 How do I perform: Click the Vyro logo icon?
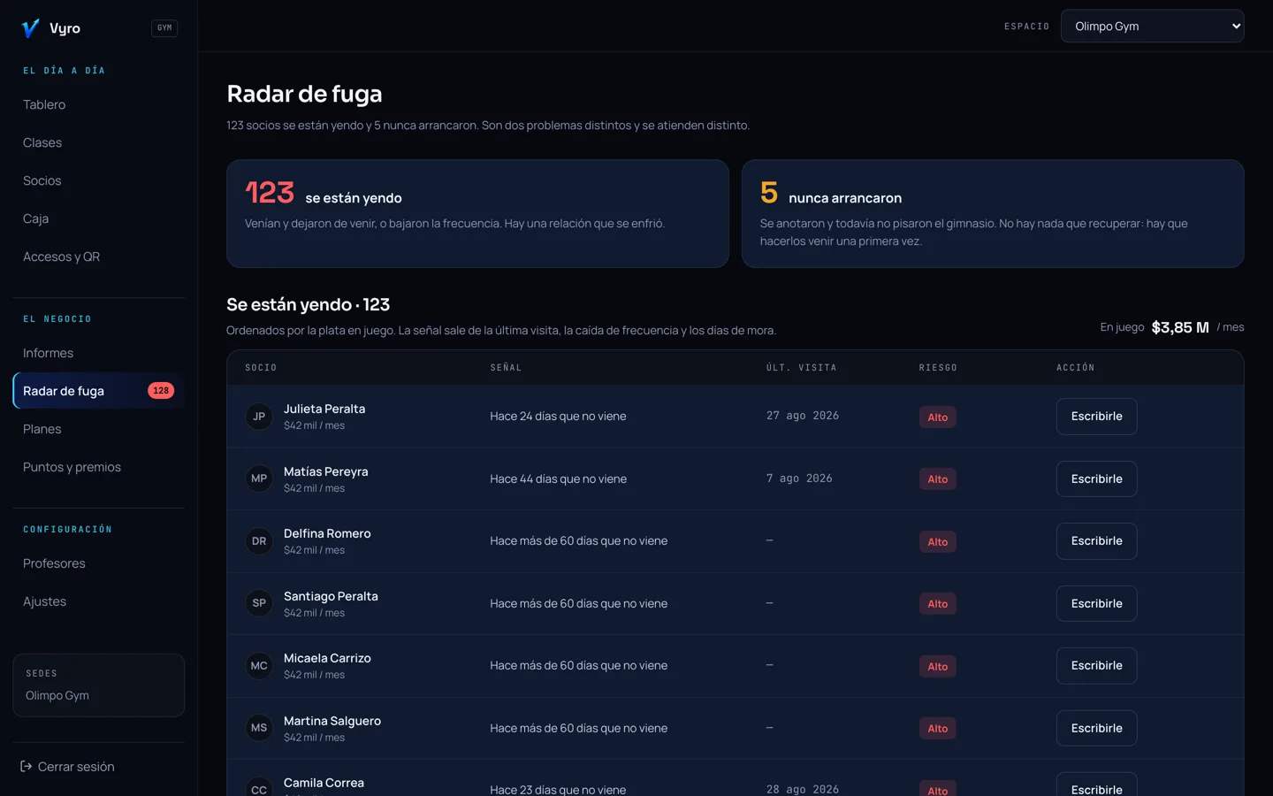tap(30, 28)
